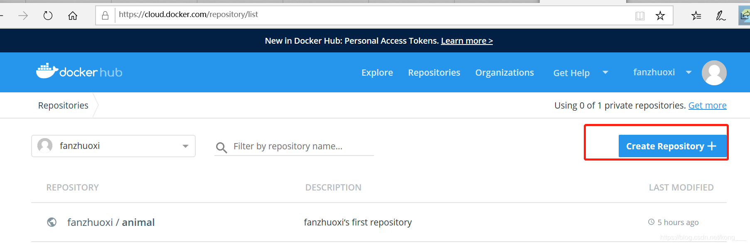Open Organizations in the navigation bar

[504, 72]
